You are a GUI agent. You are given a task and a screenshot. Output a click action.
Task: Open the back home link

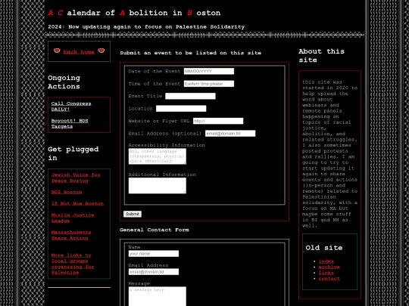[x=79, y=52]
